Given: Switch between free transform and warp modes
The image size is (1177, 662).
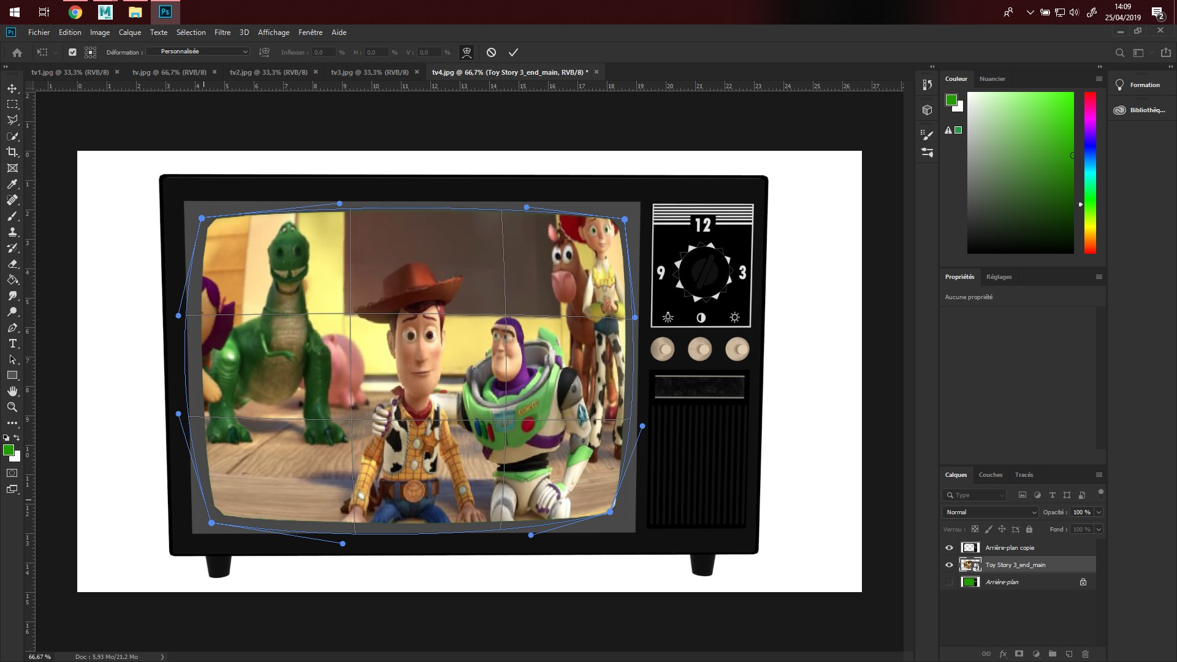Looking at the screenshot, I should 467,53.
